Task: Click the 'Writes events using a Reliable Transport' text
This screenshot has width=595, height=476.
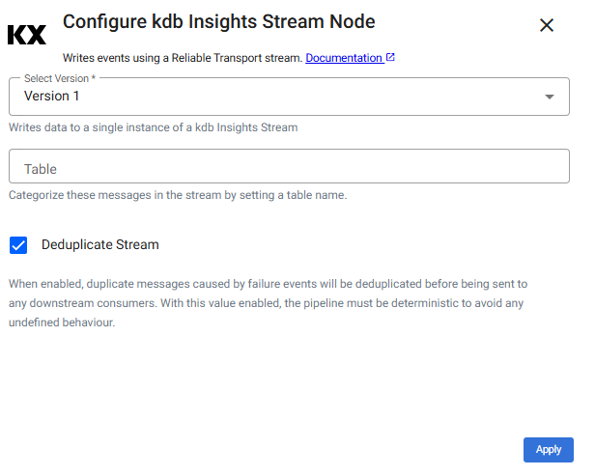Action: [183, 58]
